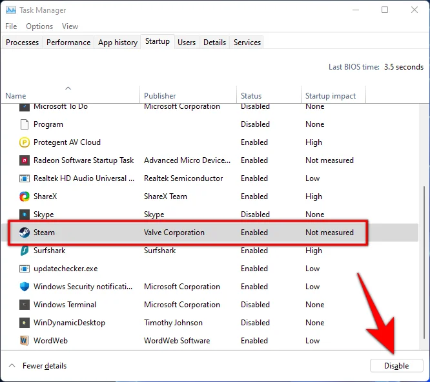Click the WordWeb row's Low impact cell
The height and width of the screenshot is (382, 430).
(x=312, y=341)
